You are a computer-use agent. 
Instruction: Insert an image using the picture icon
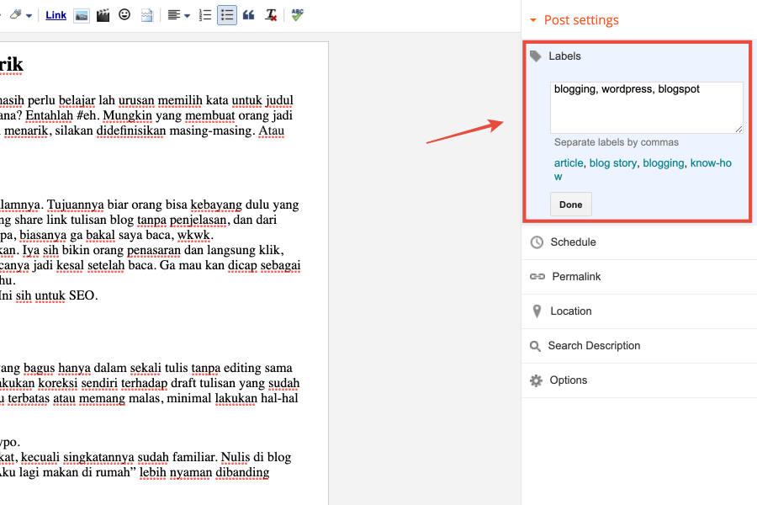pyautogui.click(x=81, y=15)
